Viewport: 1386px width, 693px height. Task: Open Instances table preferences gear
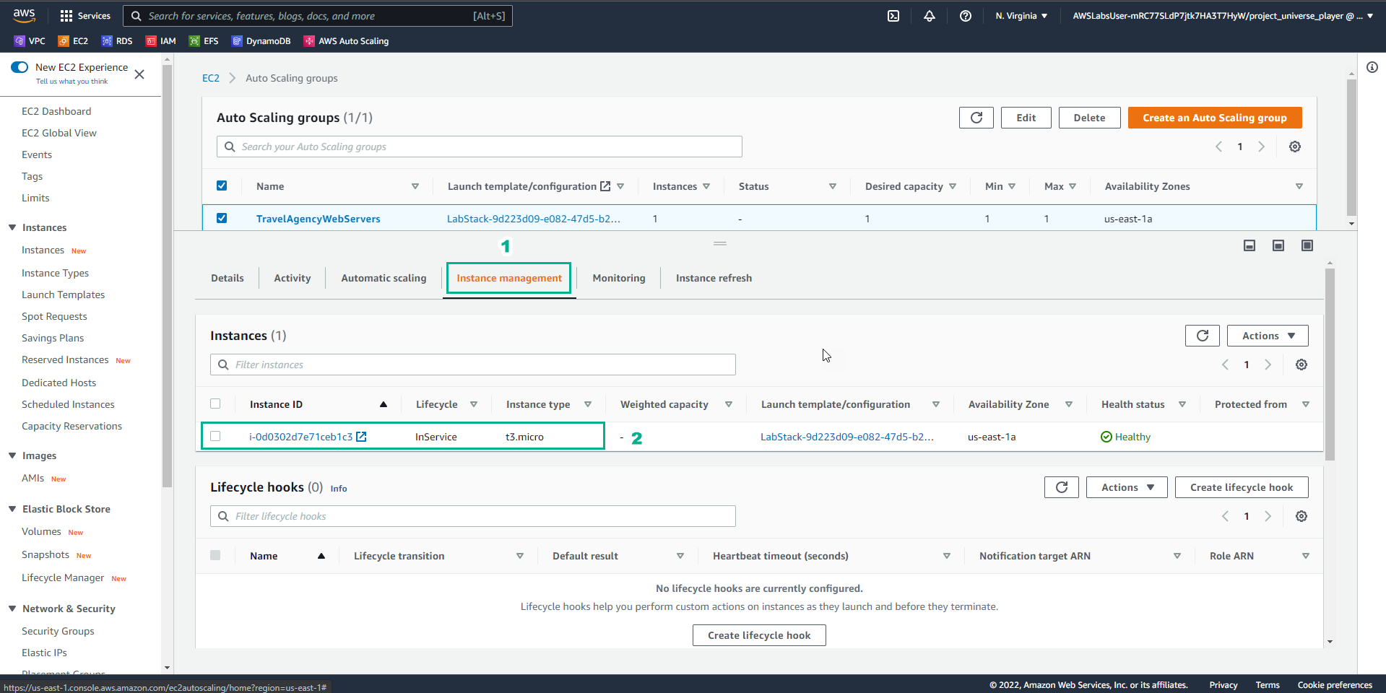(1301, 365)
